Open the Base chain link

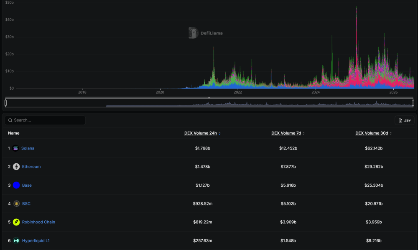pyautogui.click(x=27, y=185)
